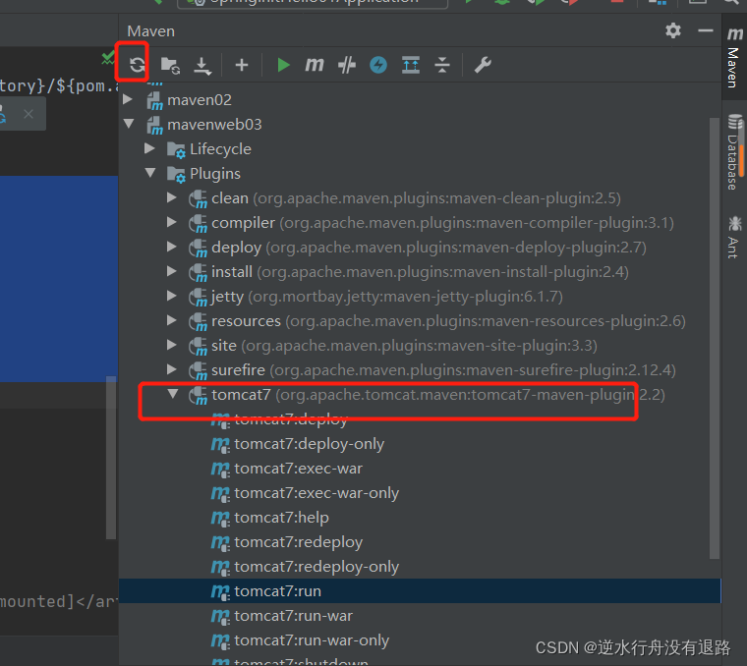Collapse the mavenweb03 project node
This screenshot has width=747, height=666.
pyautogui.click(x=129, y=124)
